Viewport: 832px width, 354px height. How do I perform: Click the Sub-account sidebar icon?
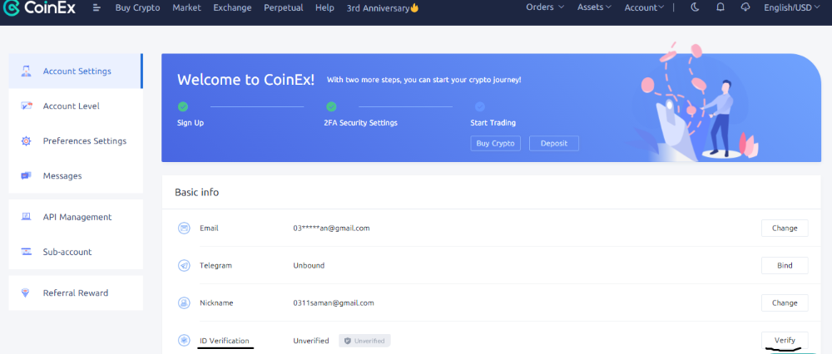point(26,252)
